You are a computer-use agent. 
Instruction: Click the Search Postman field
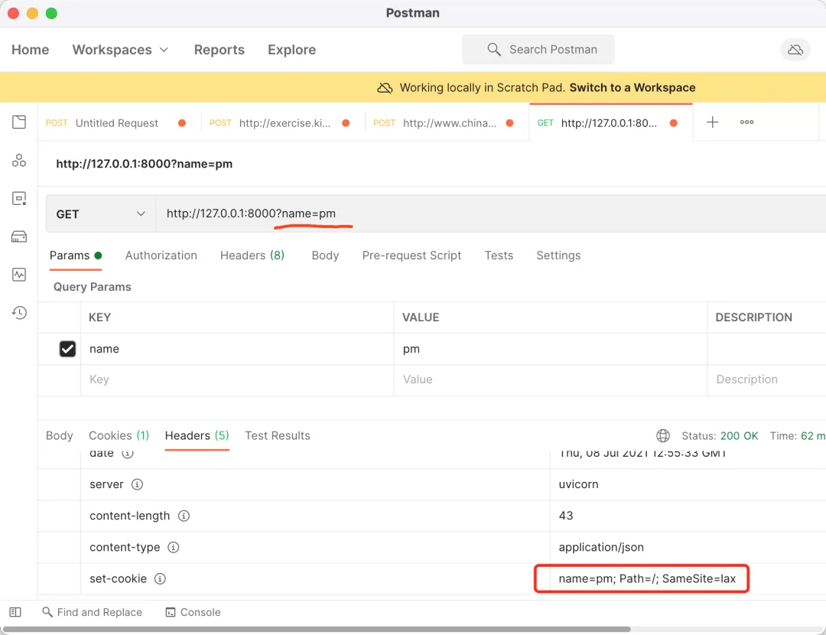[x=538, y=50]
